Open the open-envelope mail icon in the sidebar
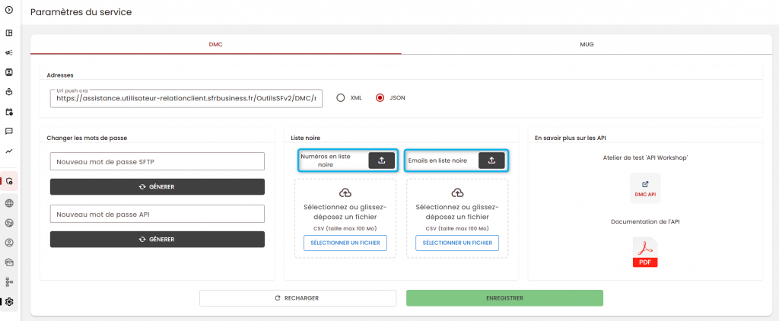 (x=9, y=262)
